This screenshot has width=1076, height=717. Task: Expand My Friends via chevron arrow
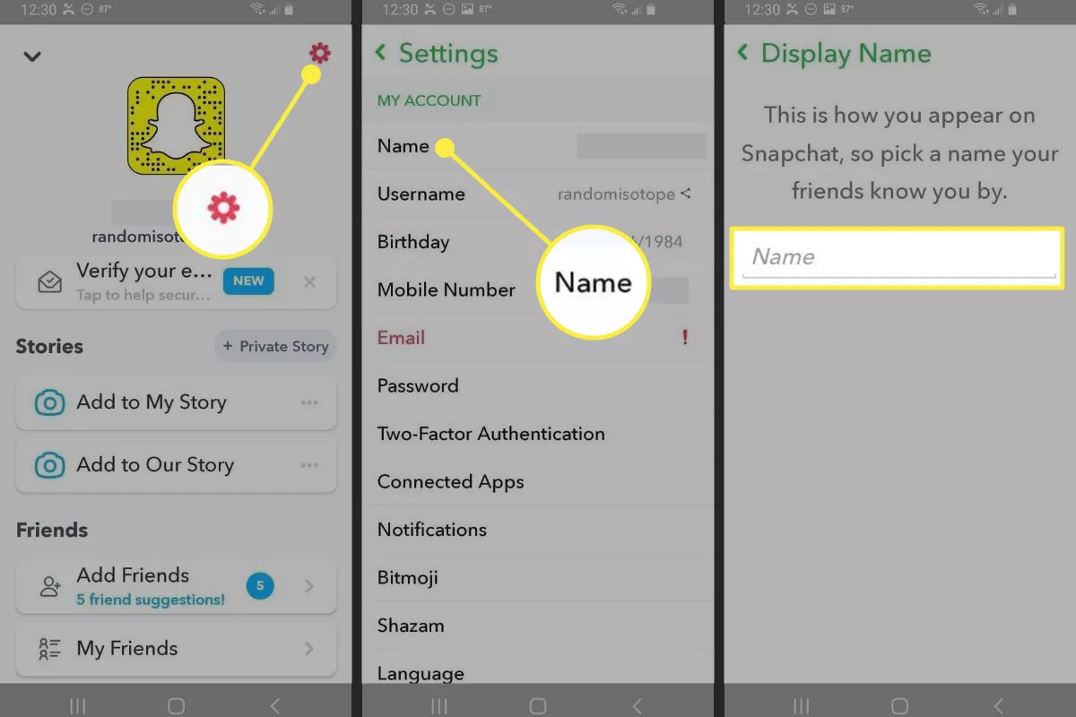point(309,649)
